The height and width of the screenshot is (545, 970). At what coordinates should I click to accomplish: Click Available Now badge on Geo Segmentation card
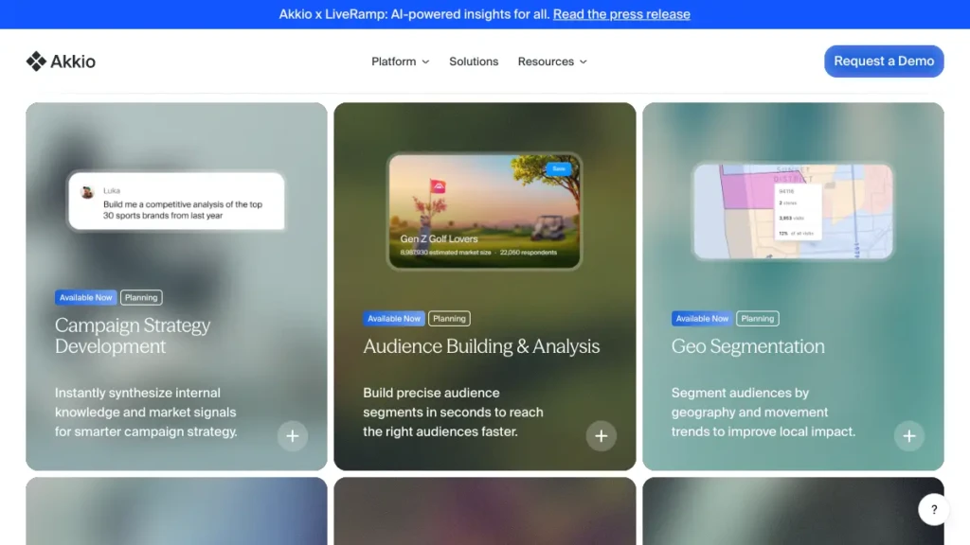[702, 318]
